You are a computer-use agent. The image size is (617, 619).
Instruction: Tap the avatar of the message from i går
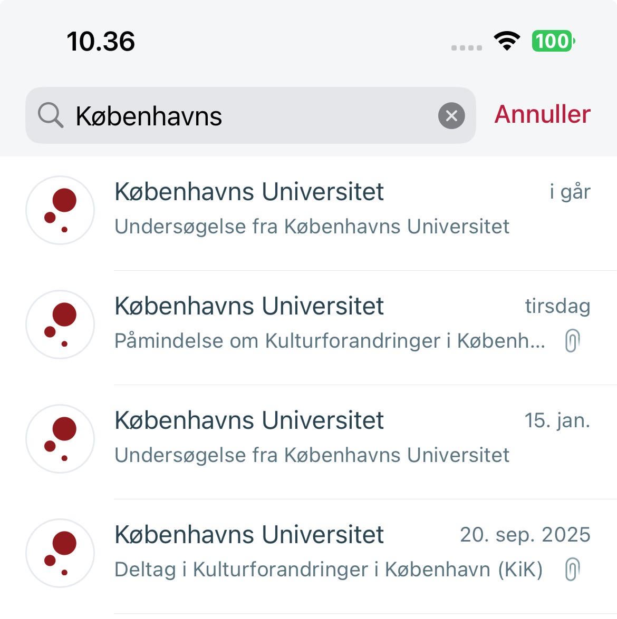click(x=60, y=210)
